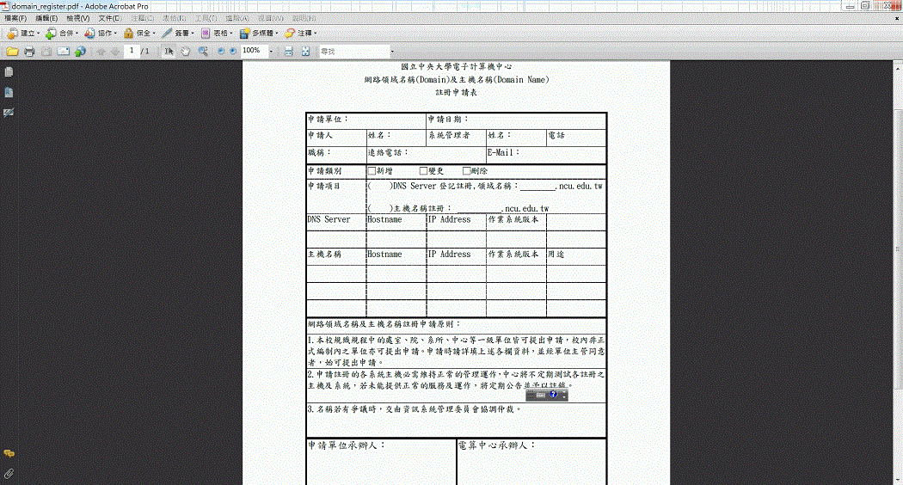
Task: Choose the Select text cursor tool
Action: [x=169, y=52]
